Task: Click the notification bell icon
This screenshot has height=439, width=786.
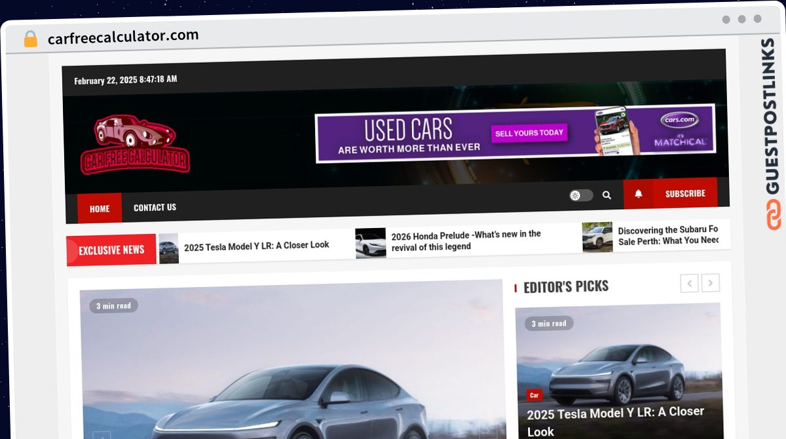Action: click(638, 194)
